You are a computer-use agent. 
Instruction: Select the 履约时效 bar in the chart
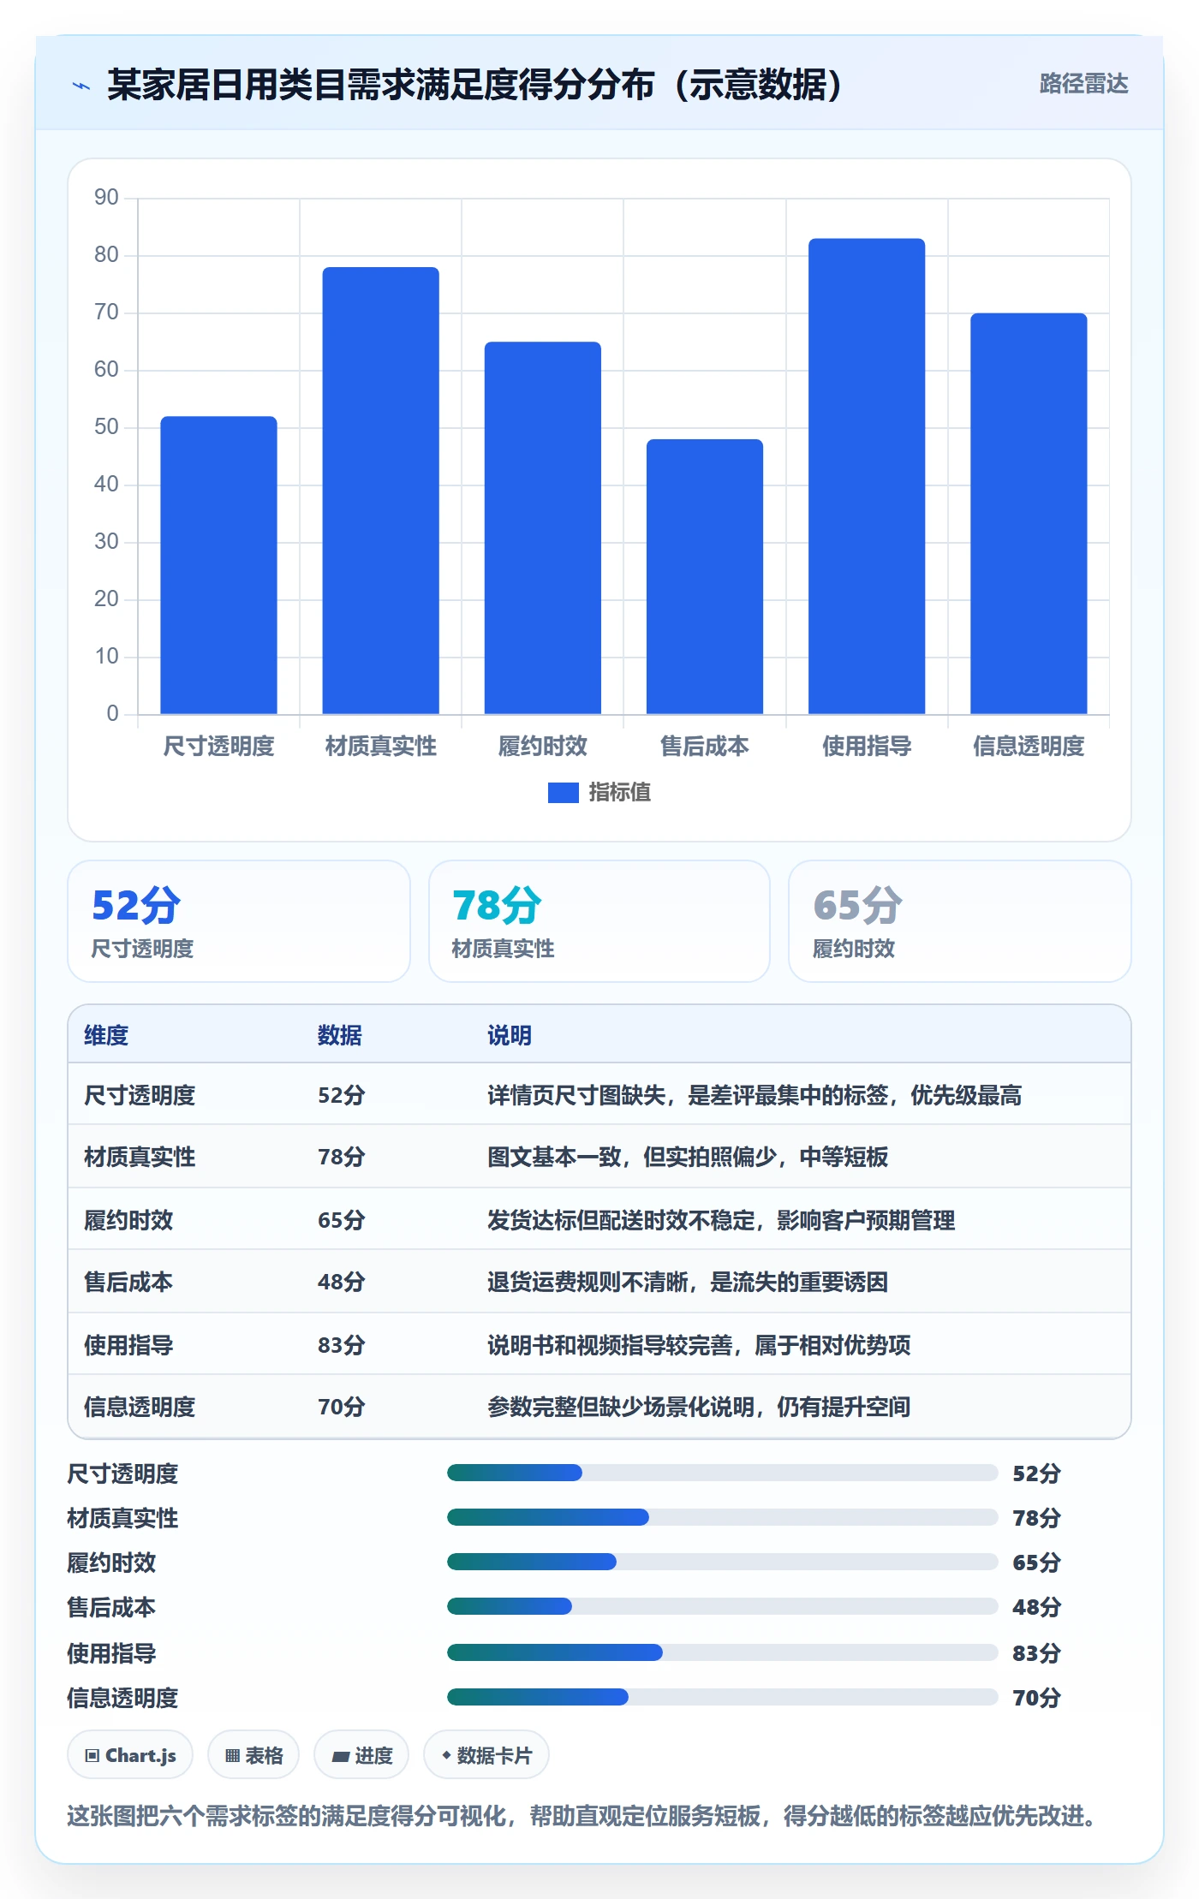click(542, 527)
